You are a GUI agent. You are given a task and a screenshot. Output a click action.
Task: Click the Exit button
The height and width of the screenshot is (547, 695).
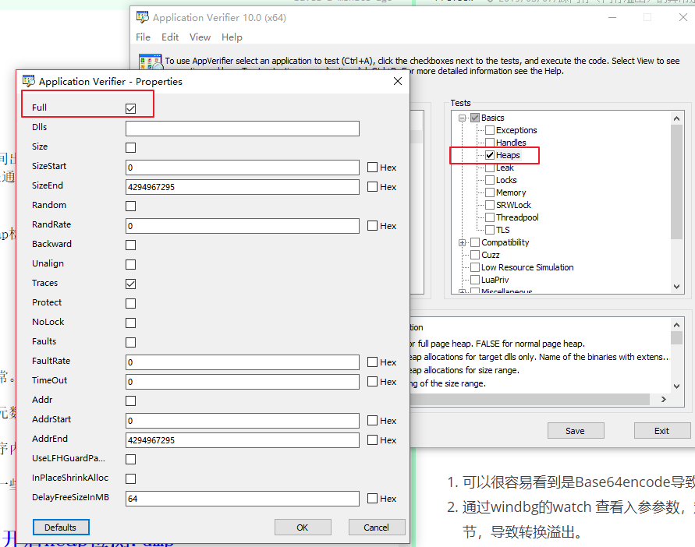point(662,431)
